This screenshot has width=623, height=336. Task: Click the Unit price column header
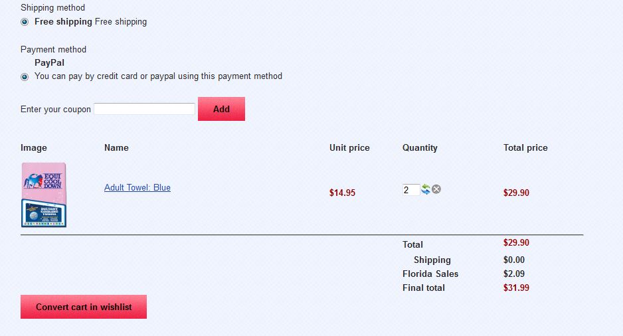click(x=349, y=147)
